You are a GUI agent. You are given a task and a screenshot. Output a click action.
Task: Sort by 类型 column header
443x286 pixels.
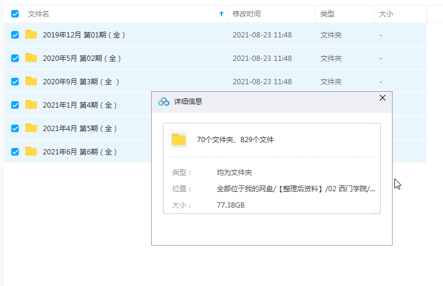click(x=328, y=14)
